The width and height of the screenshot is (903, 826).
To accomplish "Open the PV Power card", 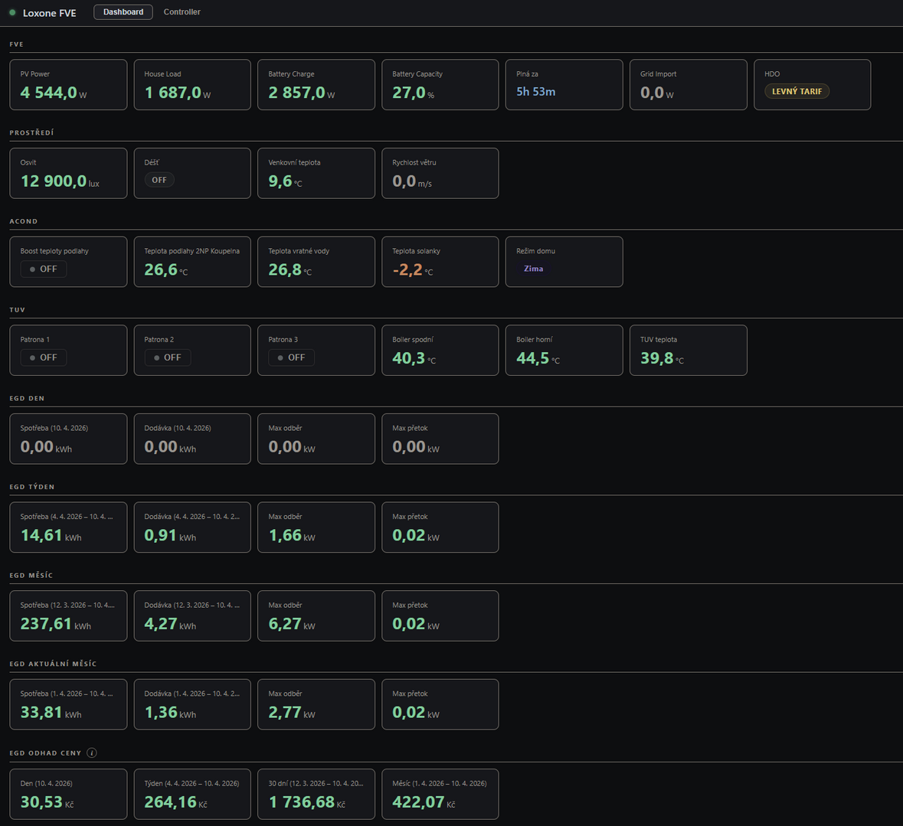I will pos(68,85).
